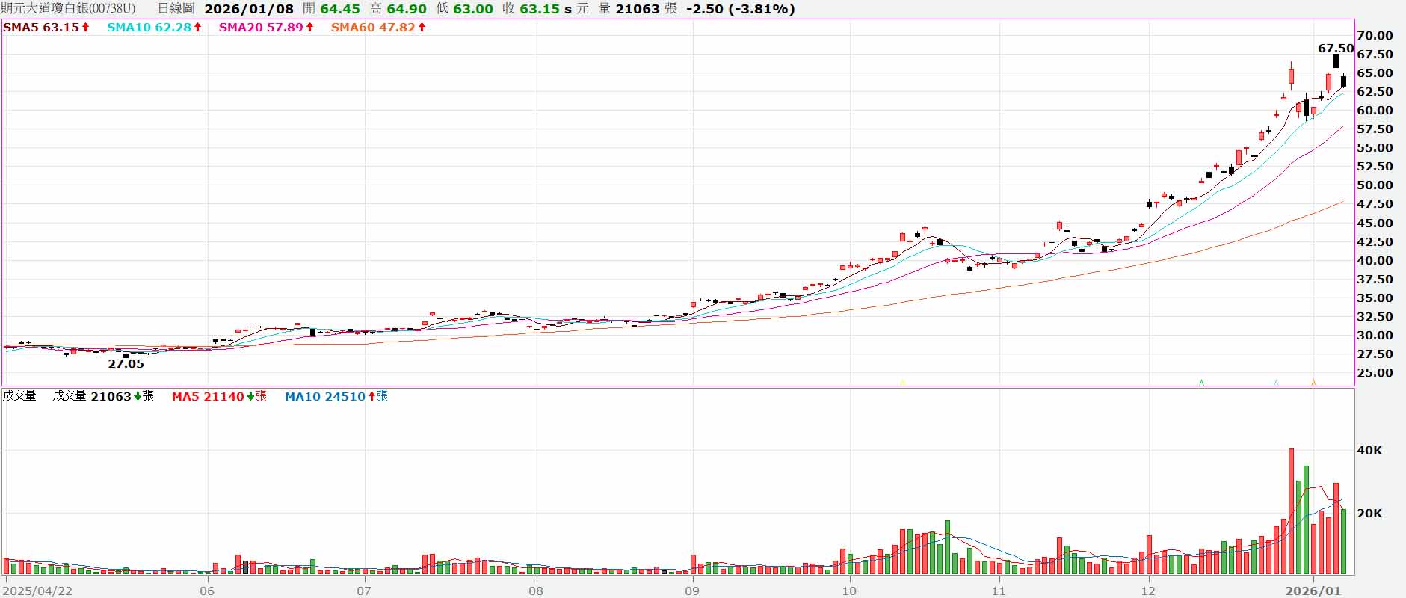The height and width of the screenshot is (598, 1406).
Task: Click the yellow marker below October candles
Action: pos(902,382)
